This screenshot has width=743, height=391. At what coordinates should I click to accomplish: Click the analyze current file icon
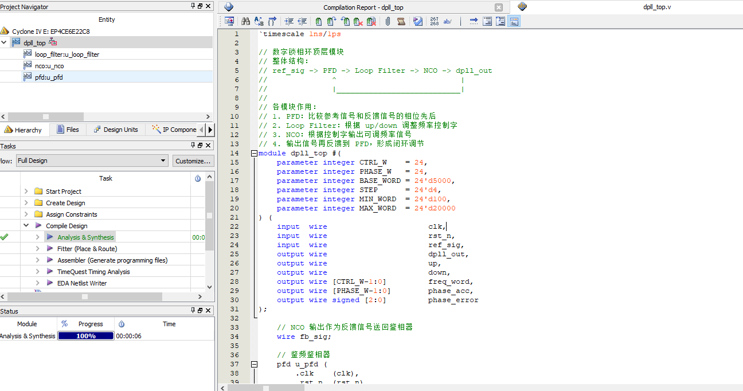(x=418, y=21)
